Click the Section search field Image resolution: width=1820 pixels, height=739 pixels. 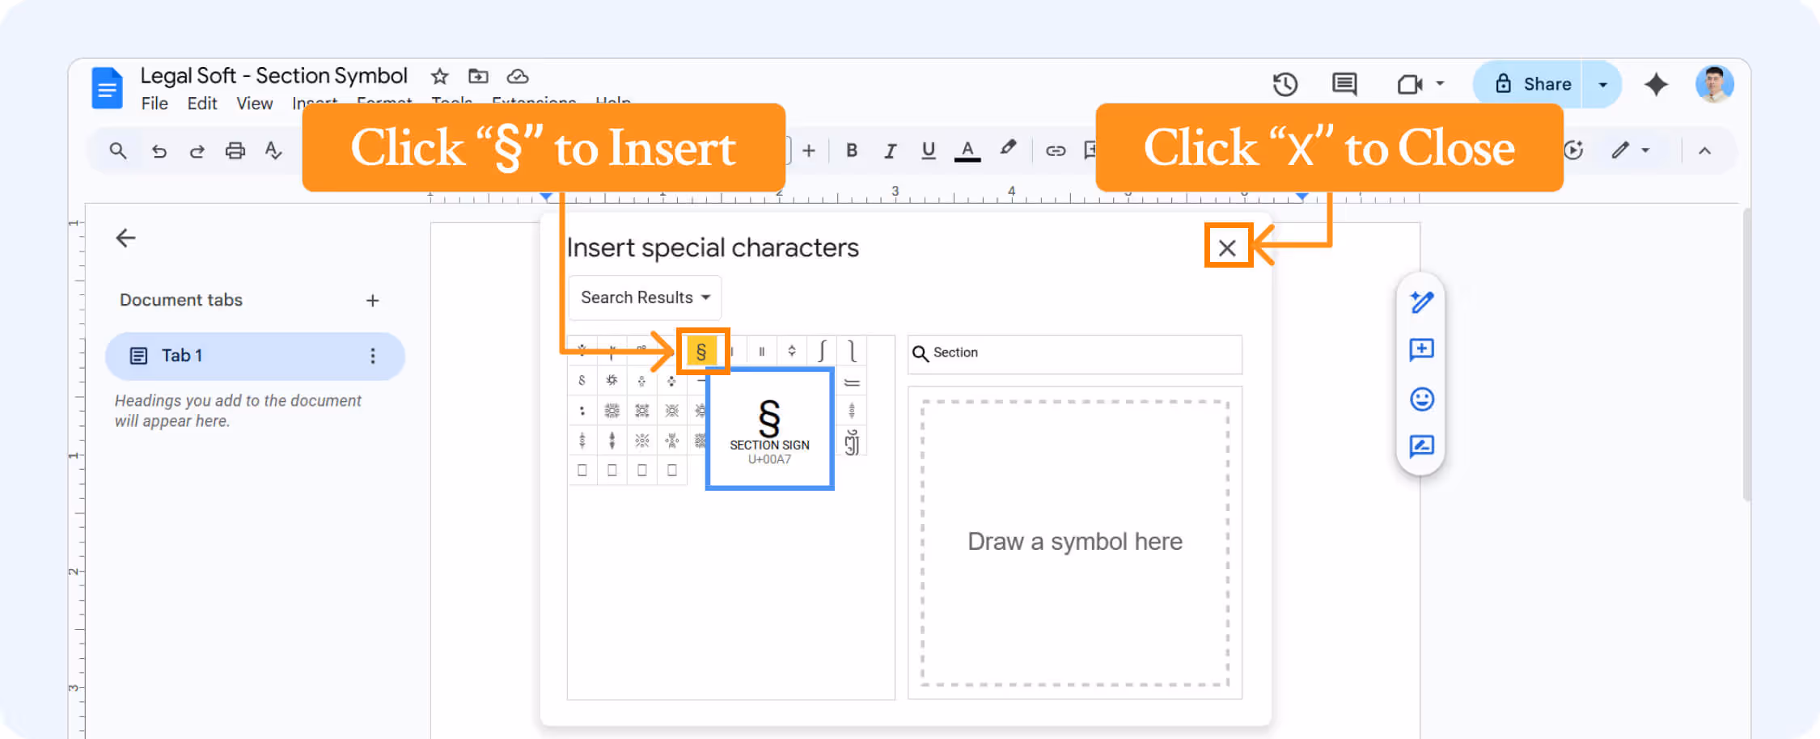(1074, 353)
